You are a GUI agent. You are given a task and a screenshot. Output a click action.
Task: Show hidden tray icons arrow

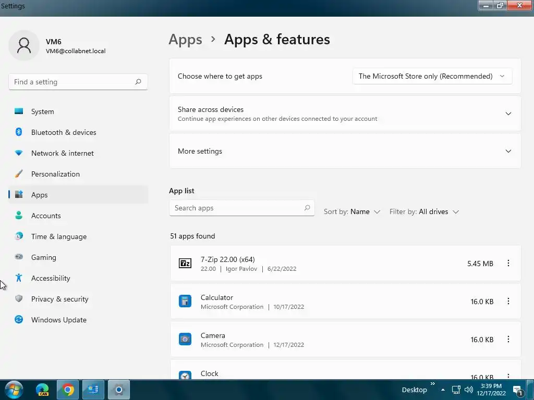click(x=443, y=390)
